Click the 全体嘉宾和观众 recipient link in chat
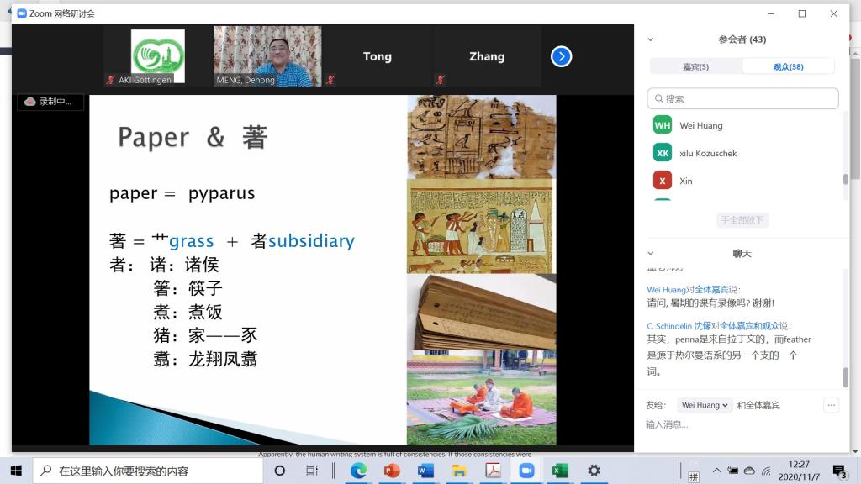Viewport: 861px width, 484px height. click(x=749, y=326)
